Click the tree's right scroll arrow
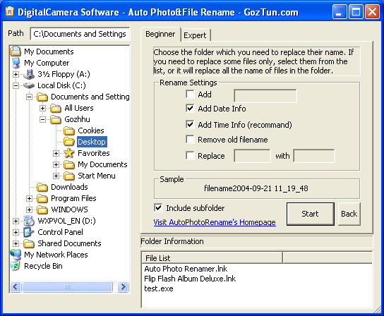The image size is (384, 316). 123,286
